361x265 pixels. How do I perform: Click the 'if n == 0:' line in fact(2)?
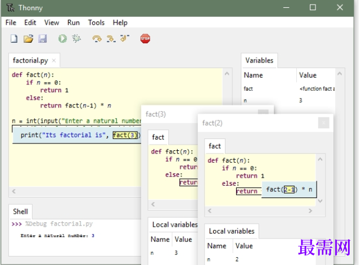point(239,168)
